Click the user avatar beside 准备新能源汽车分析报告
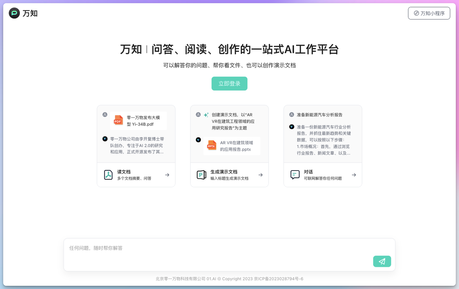Screen dimensions: 459x289 (x=292, y=115)
